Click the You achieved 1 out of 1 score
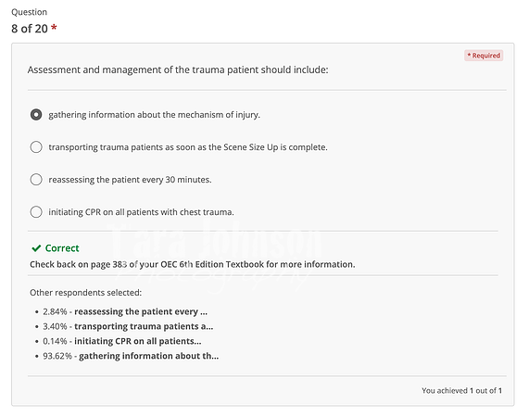This screenshot has height=417, width=529. (461, 390)
